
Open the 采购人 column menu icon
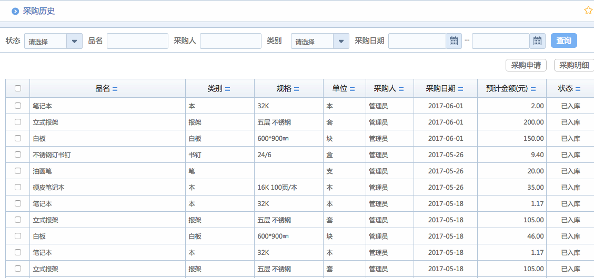(401, 89)
